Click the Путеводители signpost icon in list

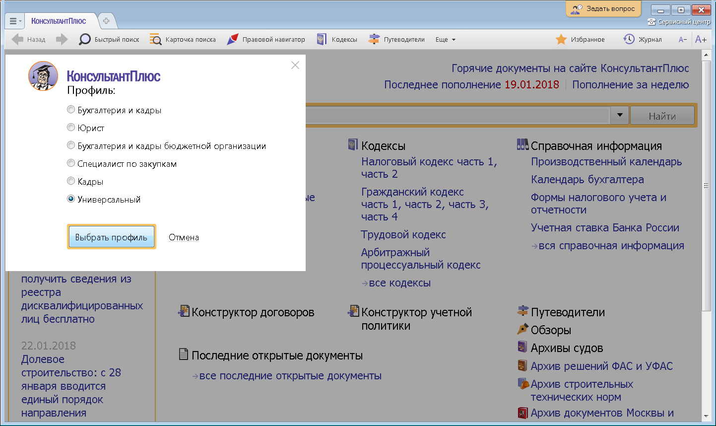522,311
